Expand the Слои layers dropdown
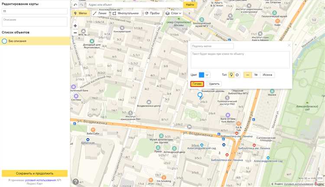 (173, 13)
